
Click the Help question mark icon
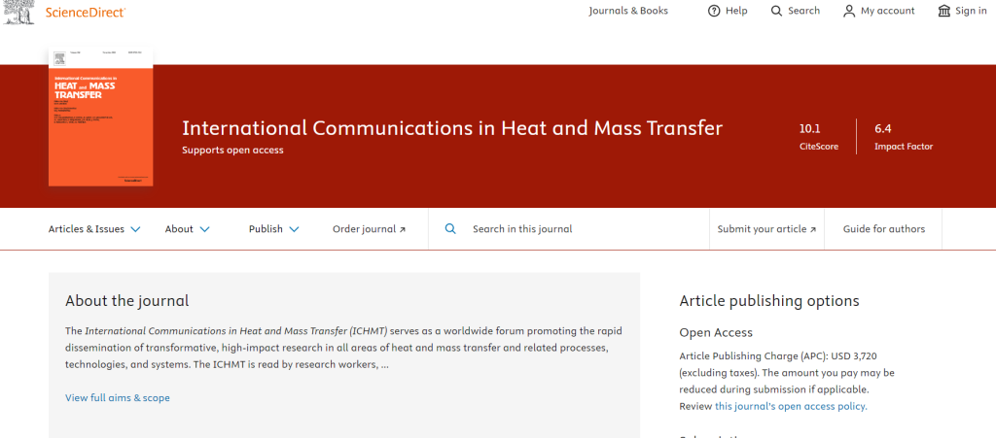[714, 11]
